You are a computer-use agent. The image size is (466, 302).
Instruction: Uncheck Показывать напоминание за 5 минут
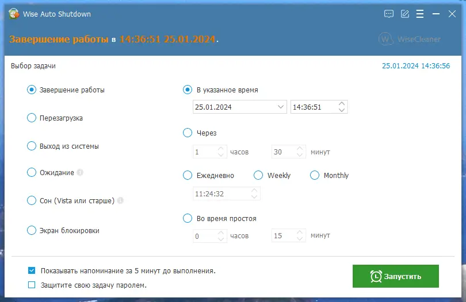click(32, 270)
